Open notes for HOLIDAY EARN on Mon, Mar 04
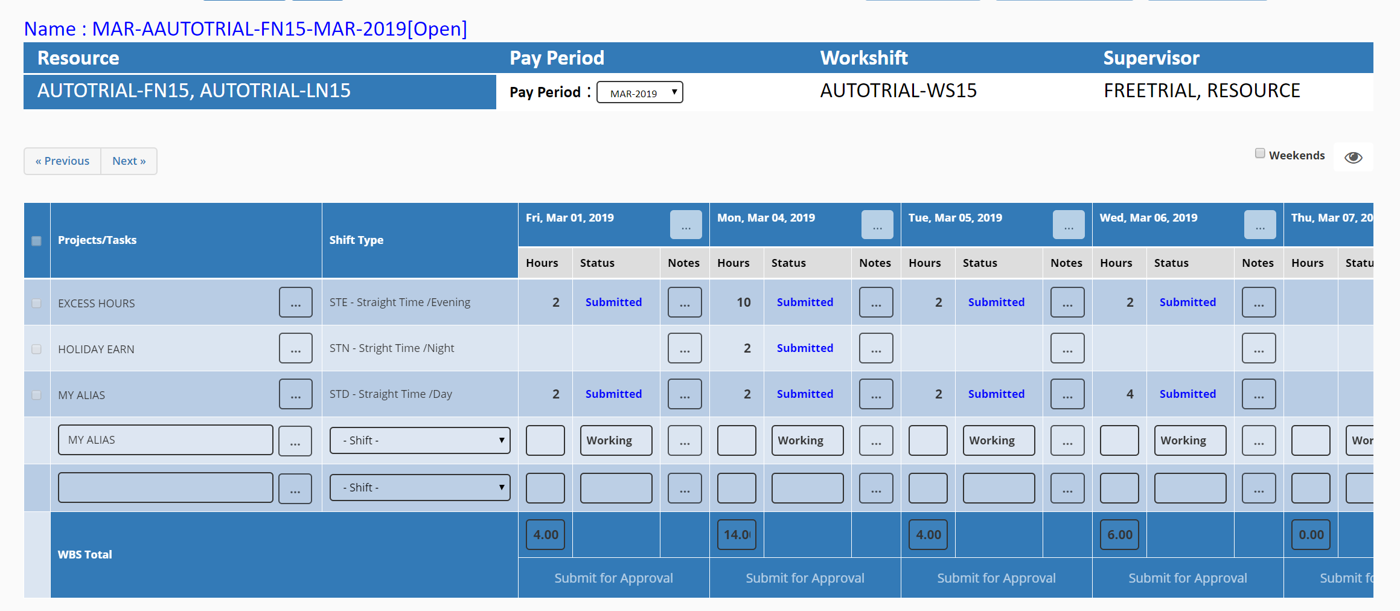Screen dimensions: 1400x611 click(876, 348)
